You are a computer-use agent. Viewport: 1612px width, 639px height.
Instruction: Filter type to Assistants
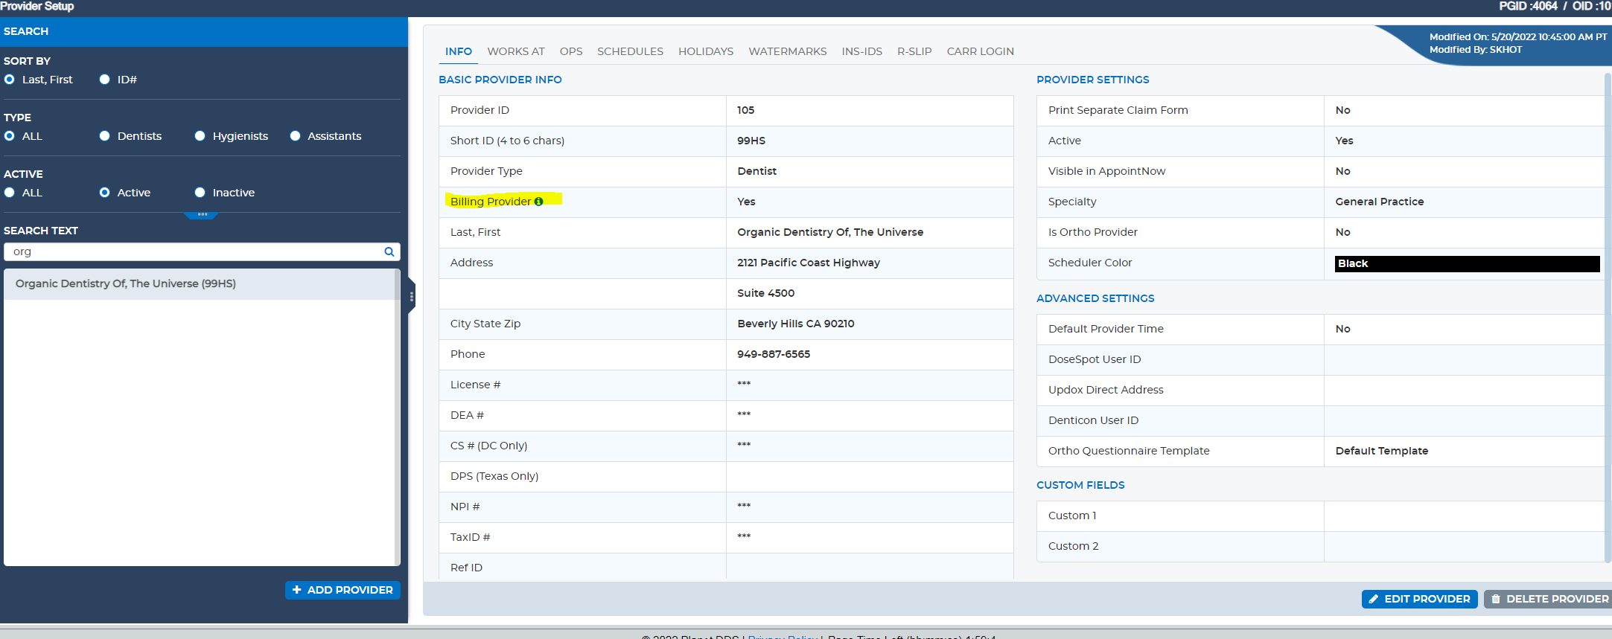[x=296, y=136]
